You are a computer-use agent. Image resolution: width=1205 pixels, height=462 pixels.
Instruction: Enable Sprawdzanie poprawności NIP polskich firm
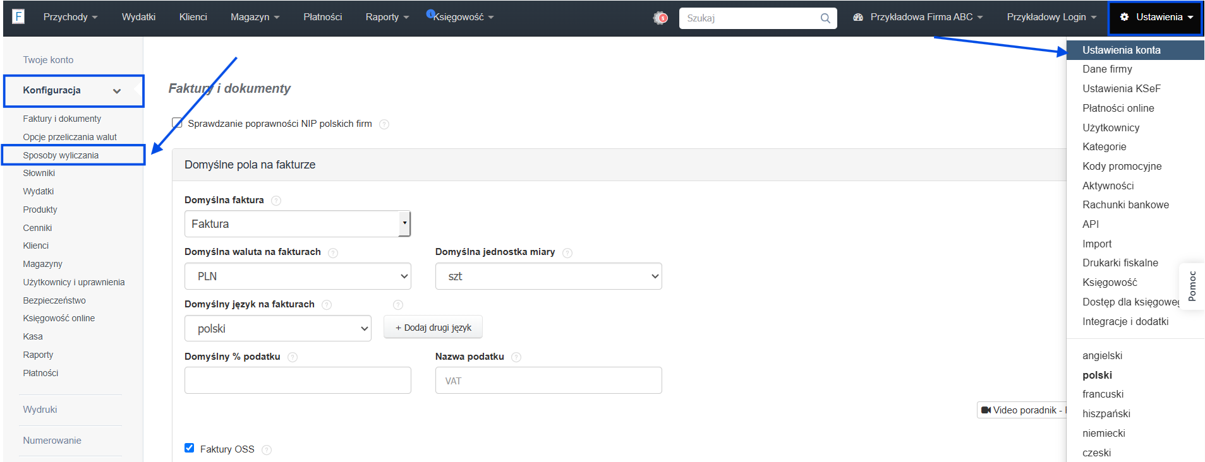[178, 123]
